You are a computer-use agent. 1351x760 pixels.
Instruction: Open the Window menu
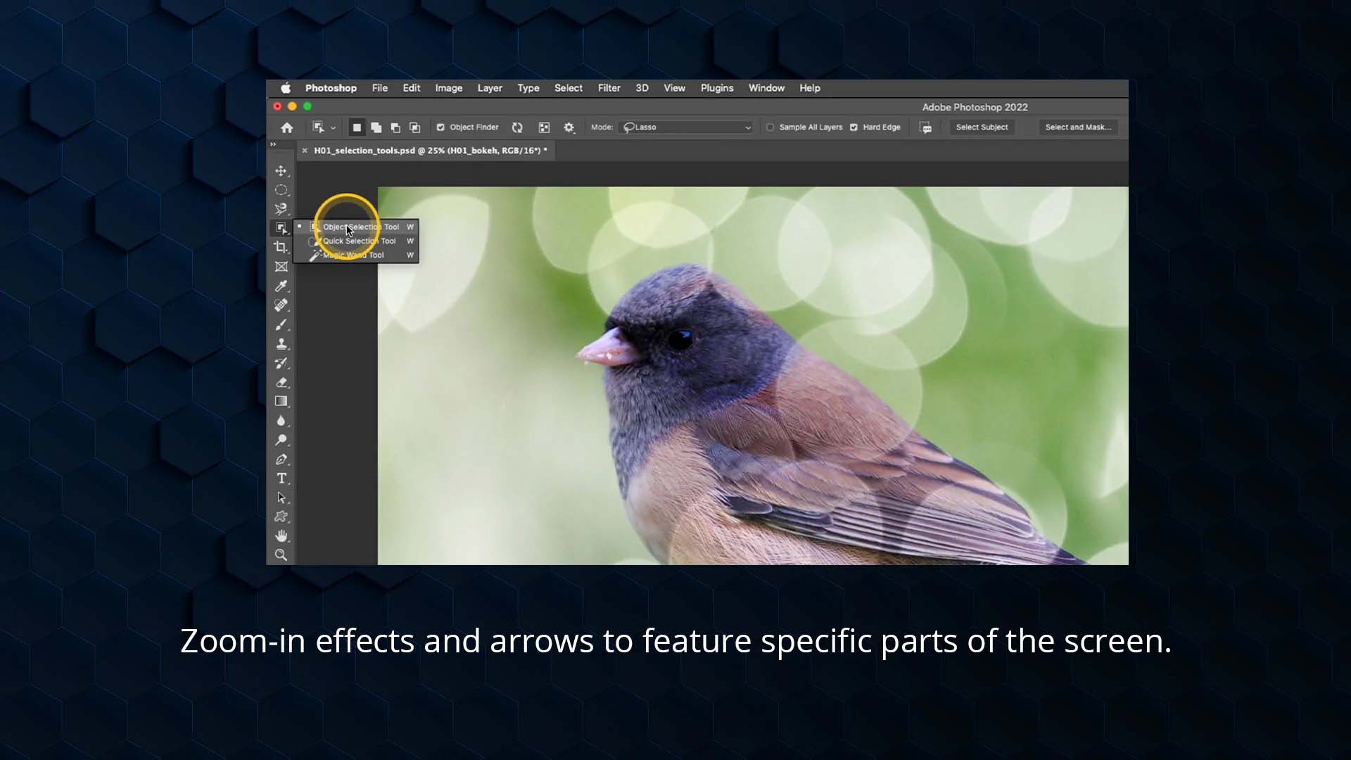tap(766, 88)
